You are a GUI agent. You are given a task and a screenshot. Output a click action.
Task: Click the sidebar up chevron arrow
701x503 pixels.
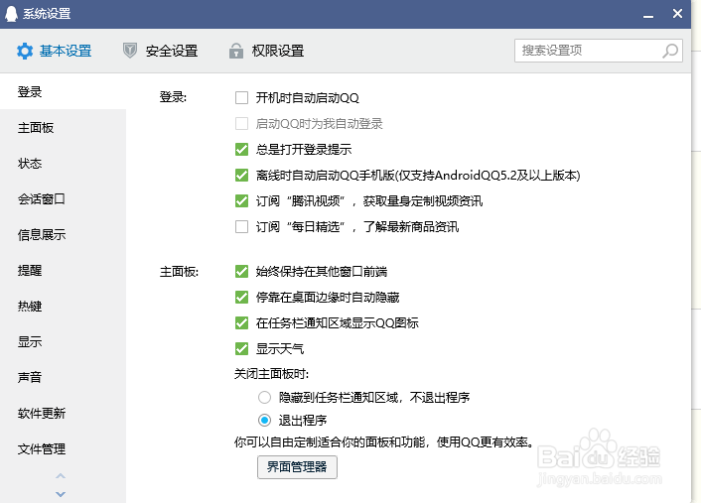[61, 476]
